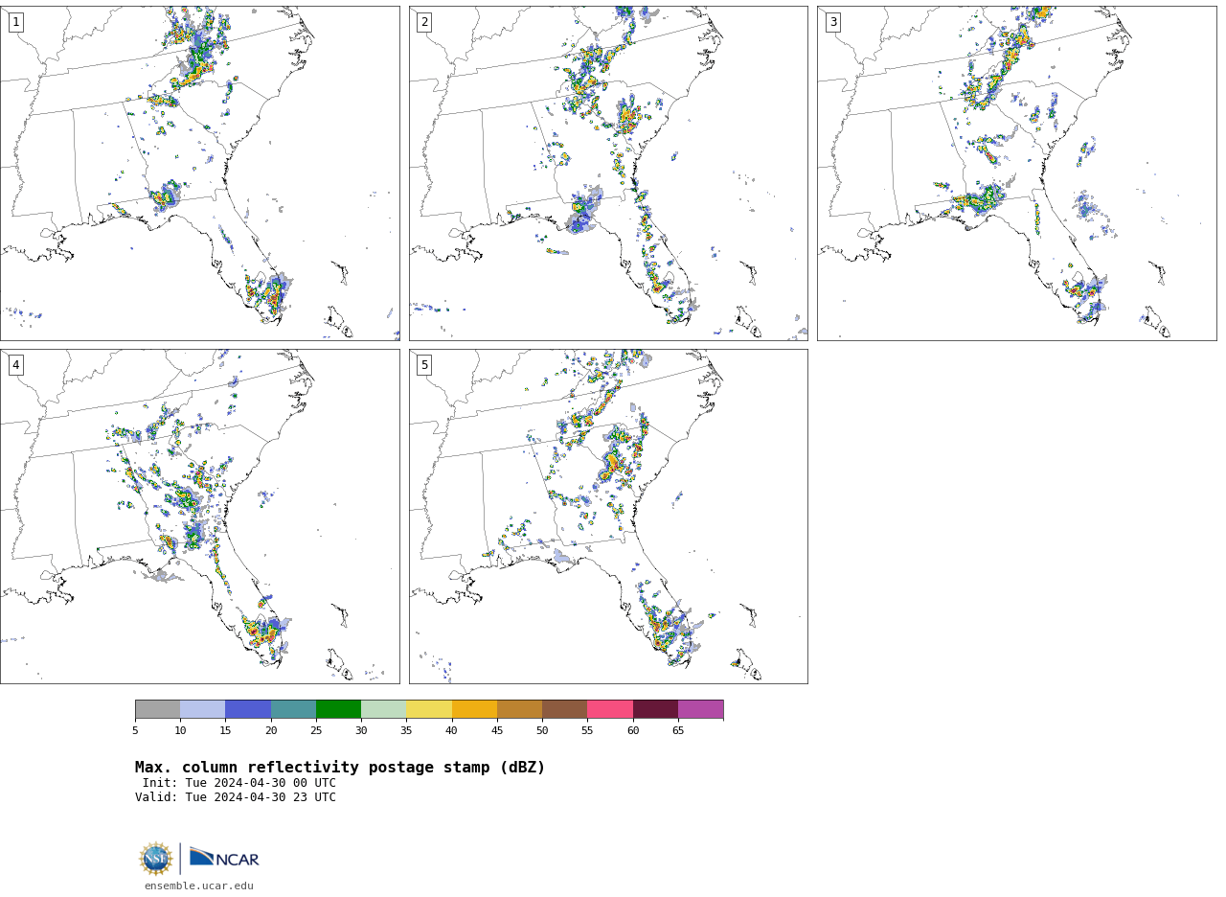This screenshot has width=1226, height=897.
Task: Click the tan-brown 45-50 dBZ swatch
Action: (519, 709)
